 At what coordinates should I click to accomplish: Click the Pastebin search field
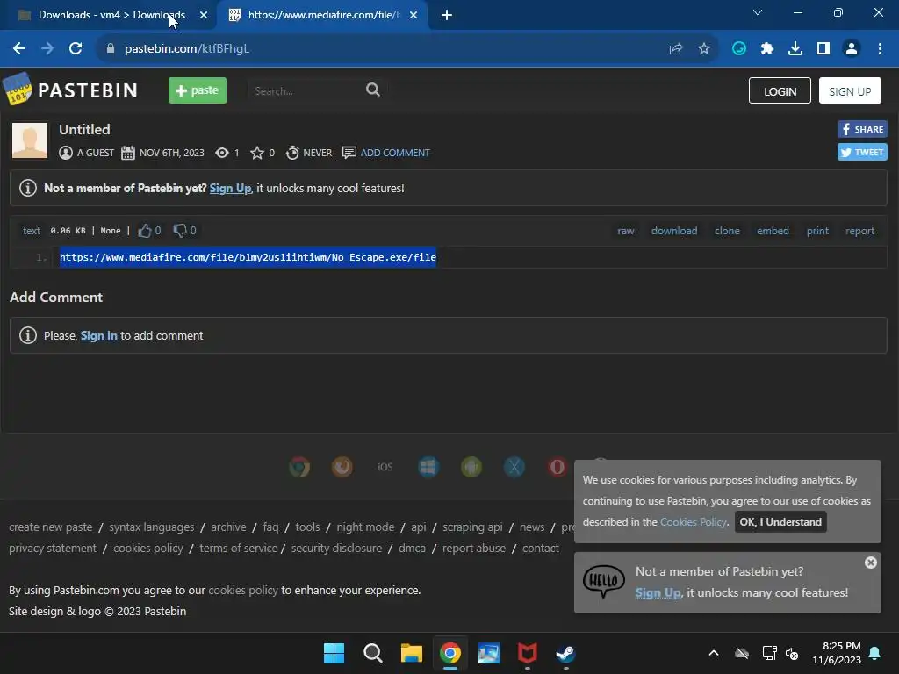(306, 90)
